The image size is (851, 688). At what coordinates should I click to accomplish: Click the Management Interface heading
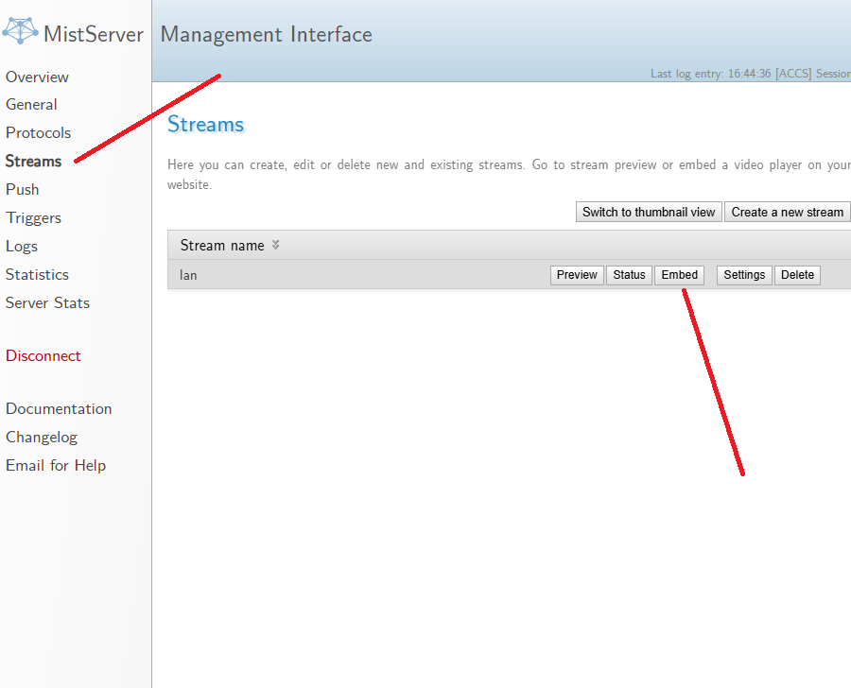coord(267,34)
